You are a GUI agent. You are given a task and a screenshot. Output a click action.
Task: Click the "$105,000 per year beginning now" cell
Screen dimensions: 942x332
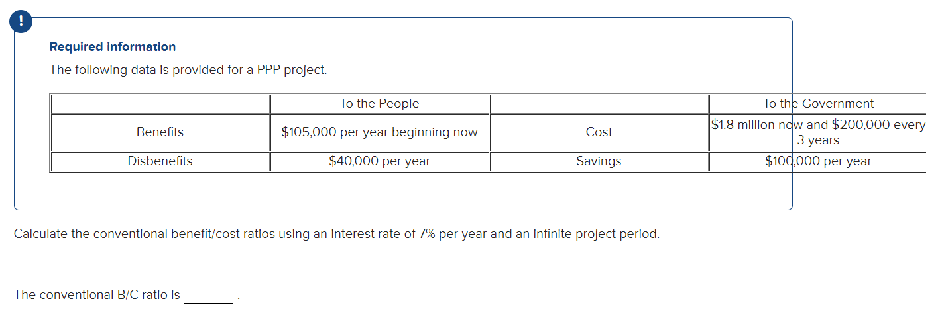click(379, 132)
